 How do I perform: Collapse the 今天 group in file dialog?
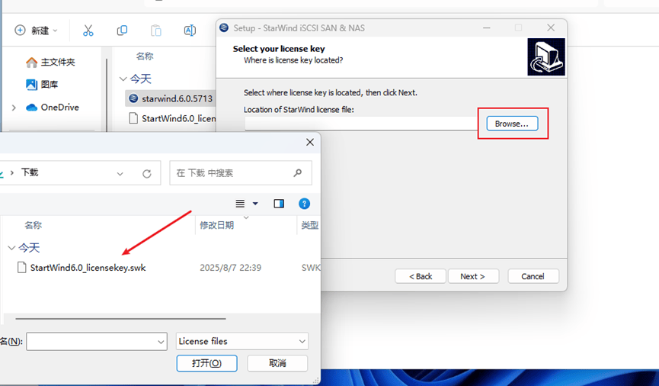(x=11, y=247)
